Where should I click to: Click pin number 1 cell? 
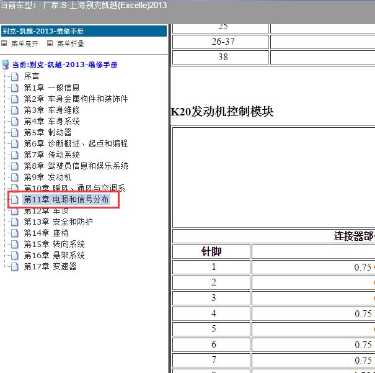[x=211, y=267]
